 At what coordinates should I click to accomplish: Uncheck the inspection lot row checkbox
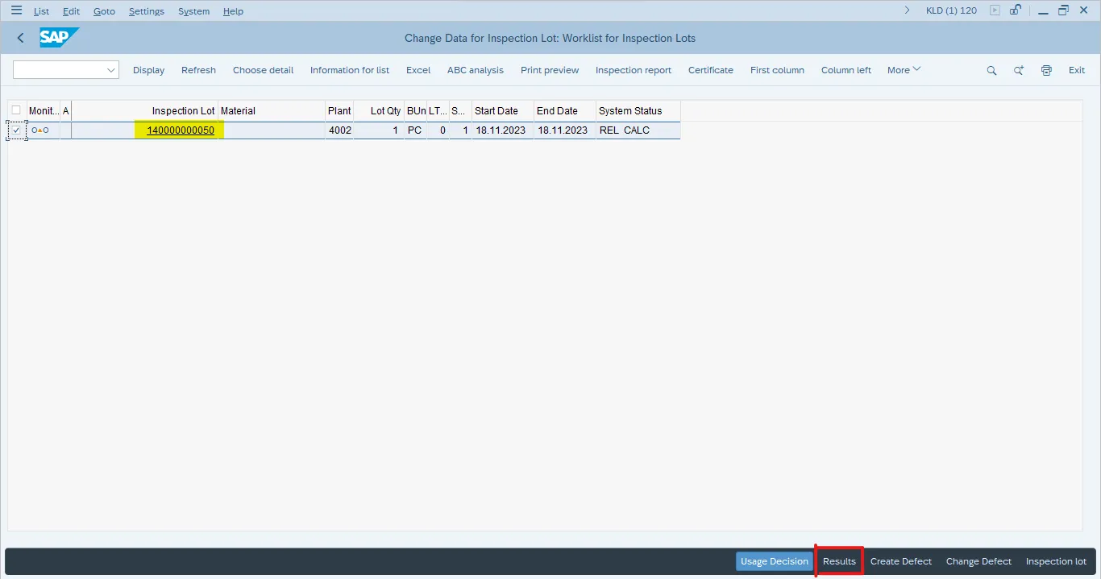click(16, 130)
